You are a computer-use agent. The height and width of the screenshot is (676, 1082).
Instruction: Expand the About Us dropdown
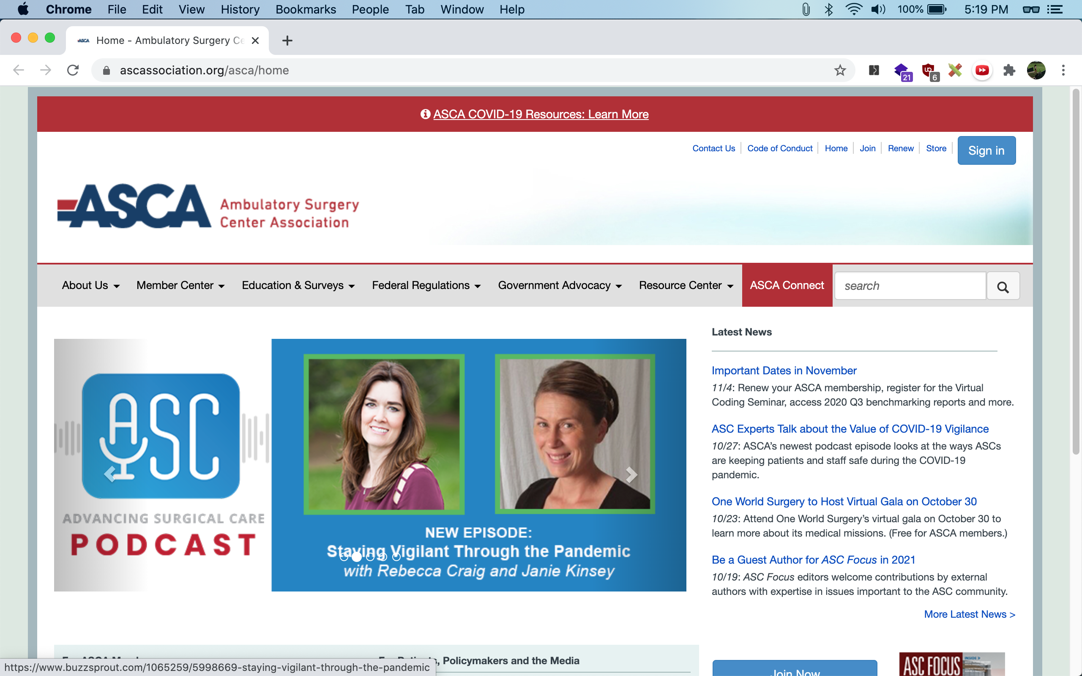(90, 285)
